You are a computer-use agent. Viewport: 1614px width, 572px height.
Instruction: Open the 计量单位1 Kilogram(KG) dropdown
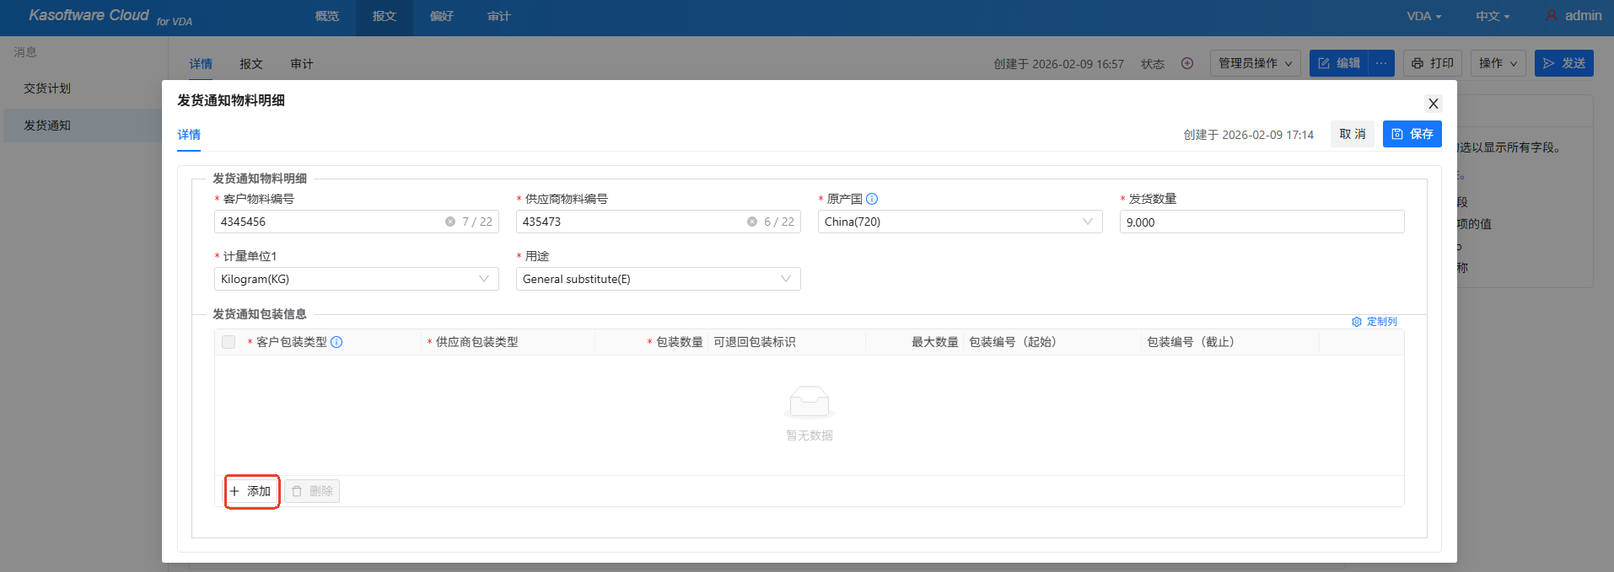click(356, 279)
